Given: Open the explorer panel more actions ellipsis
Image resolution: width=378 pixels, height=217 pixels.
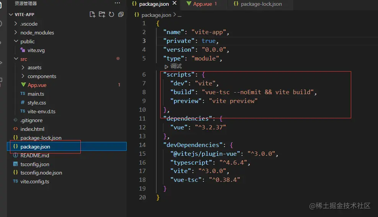Looking at the screenshot, I should pos(117,3).
